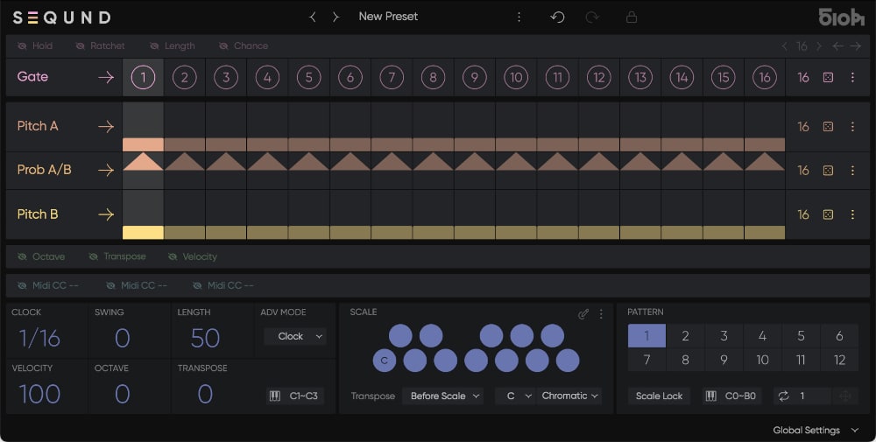Open the Adv Mode Clock dropdown
This screenshot has width=876, height=442.
point(295,336)
